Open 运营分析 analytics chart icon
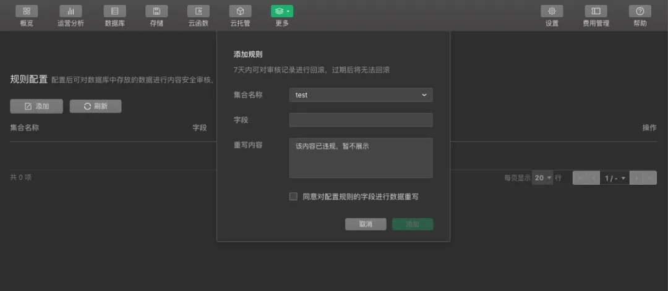Image resolution: width=668 pixels, height=291 pixels. coord(71,12)
